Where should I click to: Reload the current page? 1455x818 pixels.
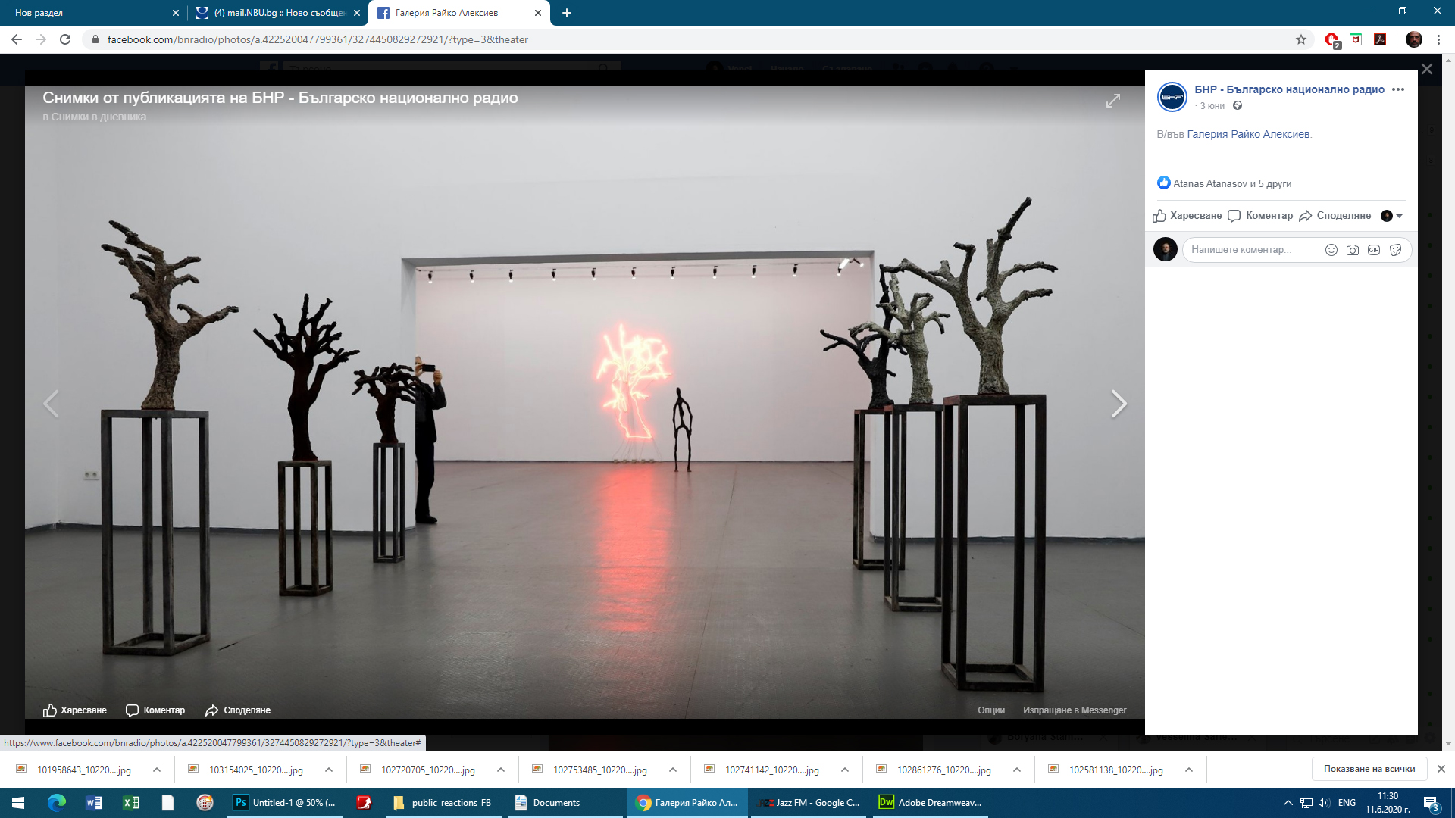click(65, 39)
